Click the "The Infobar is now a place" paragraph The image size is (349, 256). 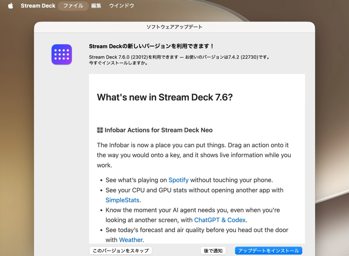click(194, 155)
